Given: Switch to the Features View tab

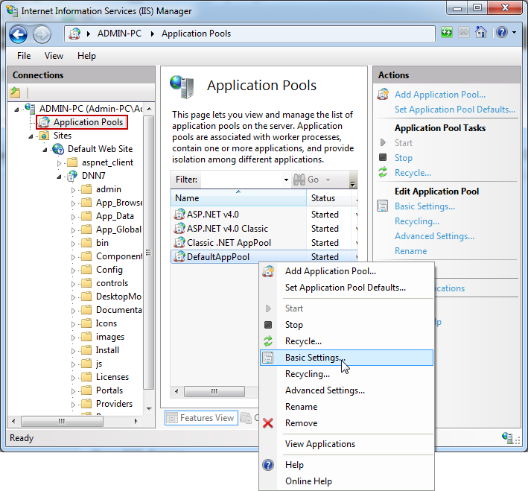Looking at the screenshot, I should 201,418.
